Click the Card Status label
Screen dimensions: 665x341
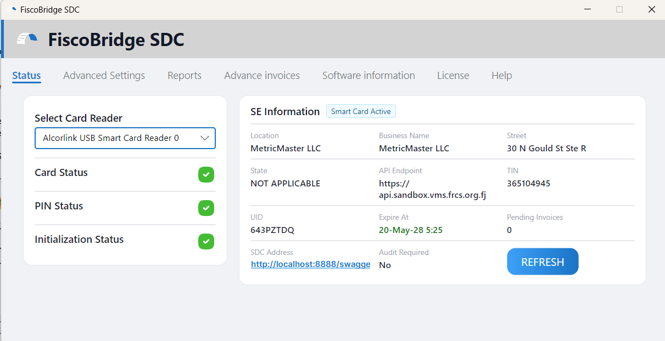(61, 173)
